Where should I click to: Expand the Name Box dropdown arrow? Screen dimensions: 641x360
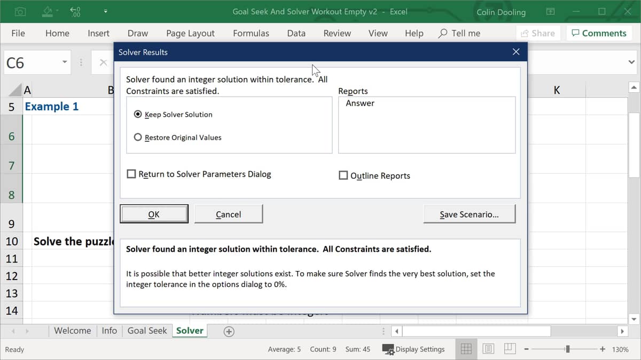click(x=65, y=62)
